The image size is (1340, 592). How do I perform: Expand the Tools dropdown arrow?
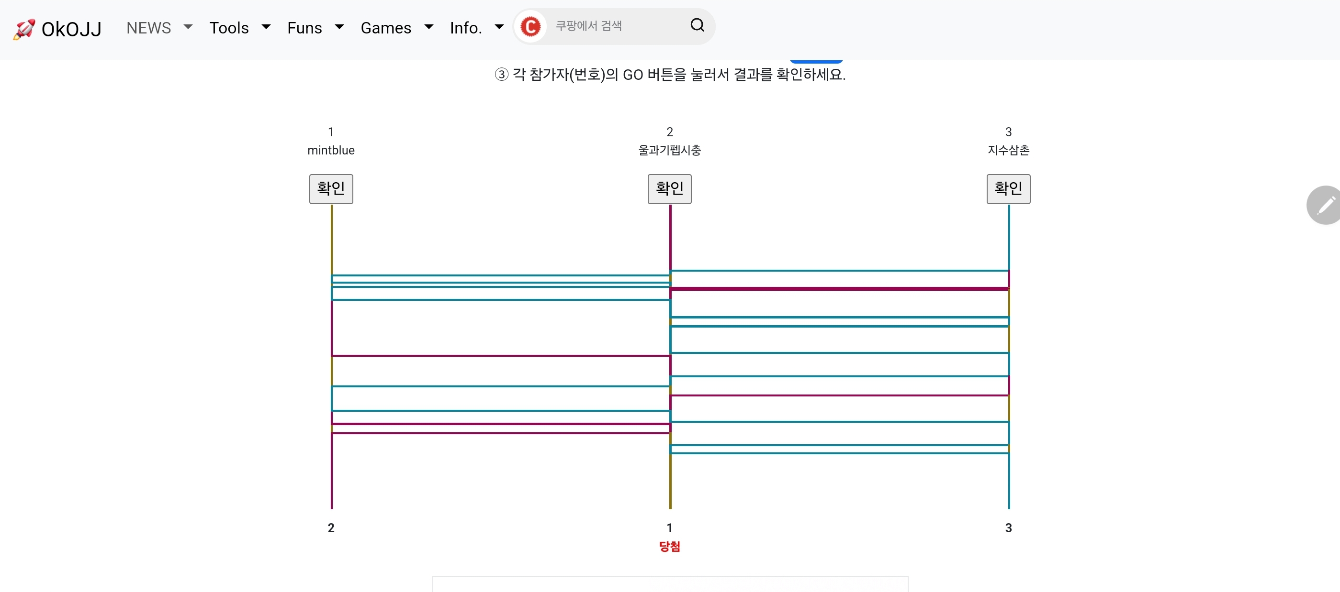[x=266, y=27]
